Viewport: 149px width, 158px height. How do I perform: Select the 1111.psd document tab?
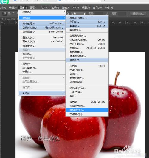click(x=9, y=19)
